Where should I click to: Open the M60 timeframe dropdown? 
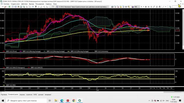pos(137,7)
